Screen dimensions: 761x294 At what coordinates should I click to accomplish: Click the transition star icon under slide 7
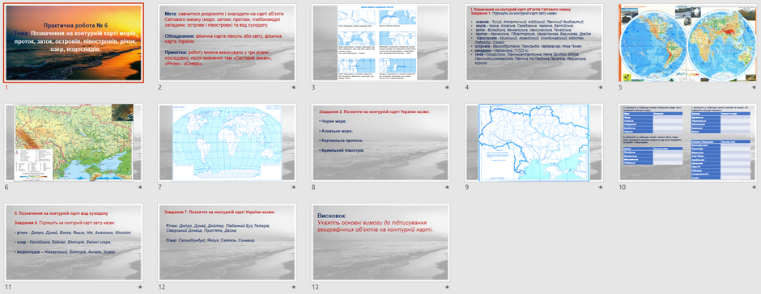point(293,187)
